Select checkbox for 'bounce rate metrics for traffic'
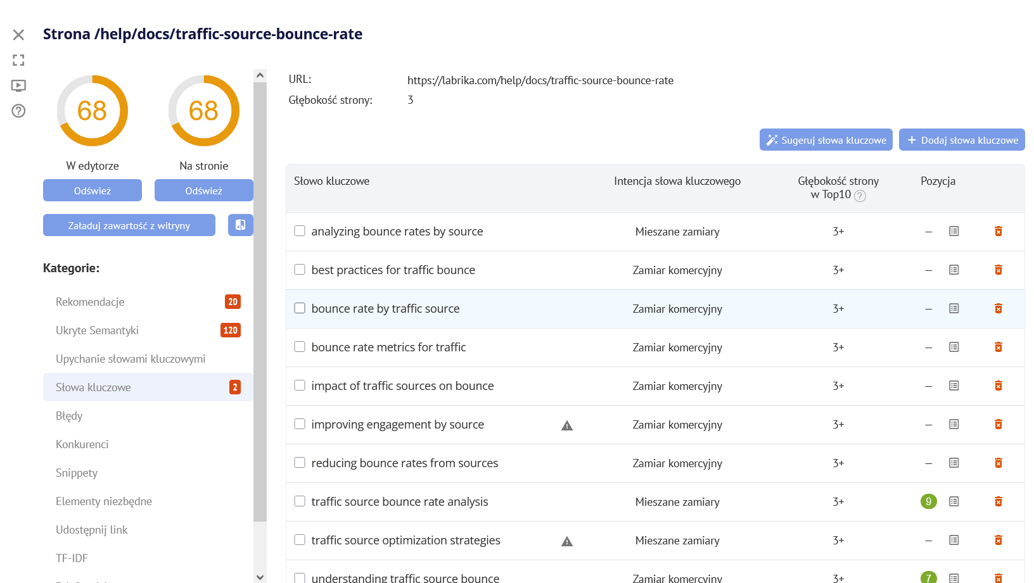This screenshot has width=1034, height=583. [300, 347]
